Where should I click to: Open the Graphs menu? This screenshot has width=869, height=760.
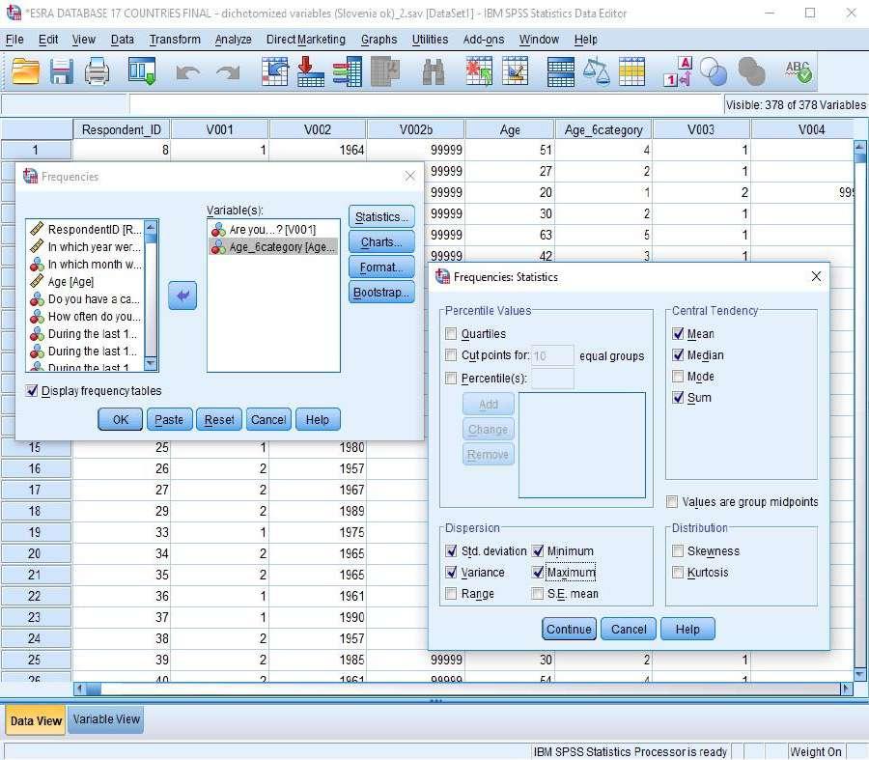(379, 40)
